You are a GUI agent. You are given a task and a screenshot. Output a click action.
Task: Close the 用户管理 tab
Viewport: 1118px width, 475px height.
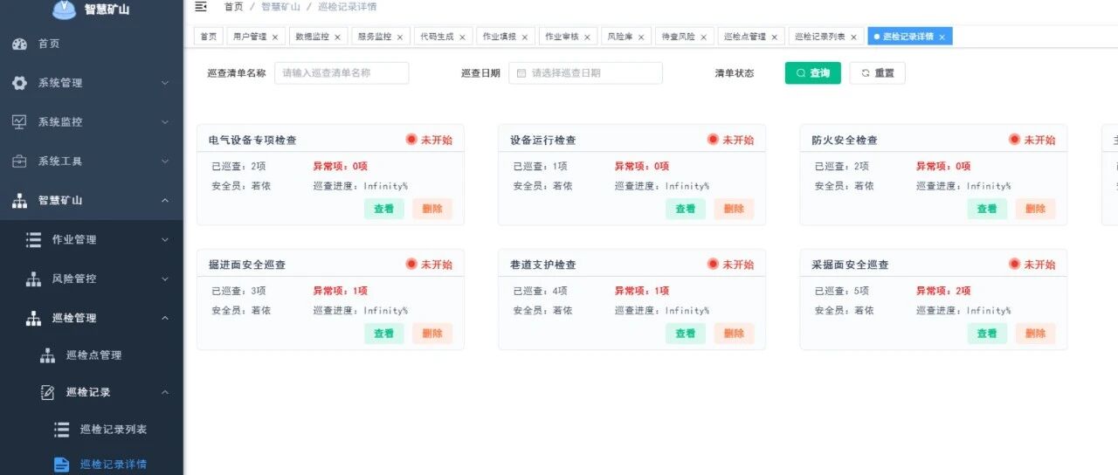coord(274,38)
